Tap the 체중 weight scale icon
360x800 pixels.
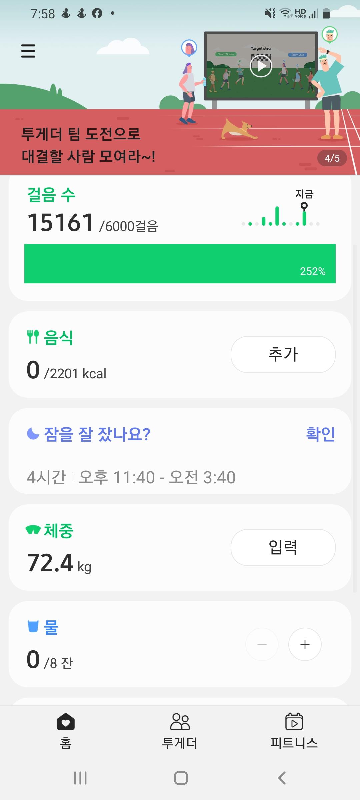pyautogui.click(x=33, y=529)
